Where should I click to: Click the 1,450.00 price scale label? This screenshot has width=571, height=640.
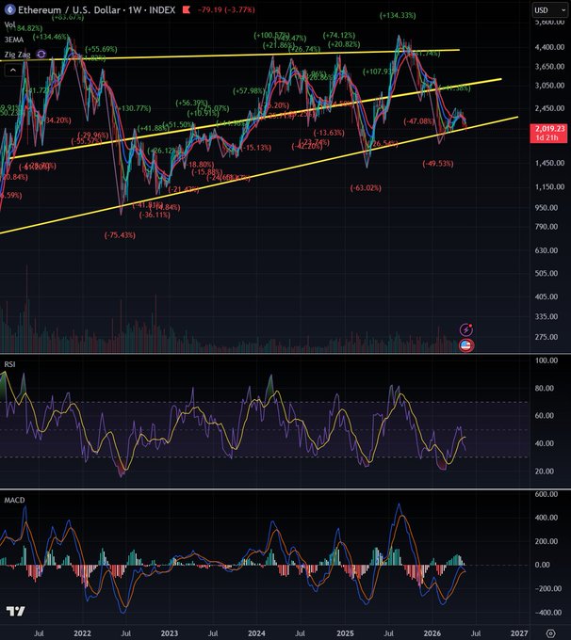point(549,163)
